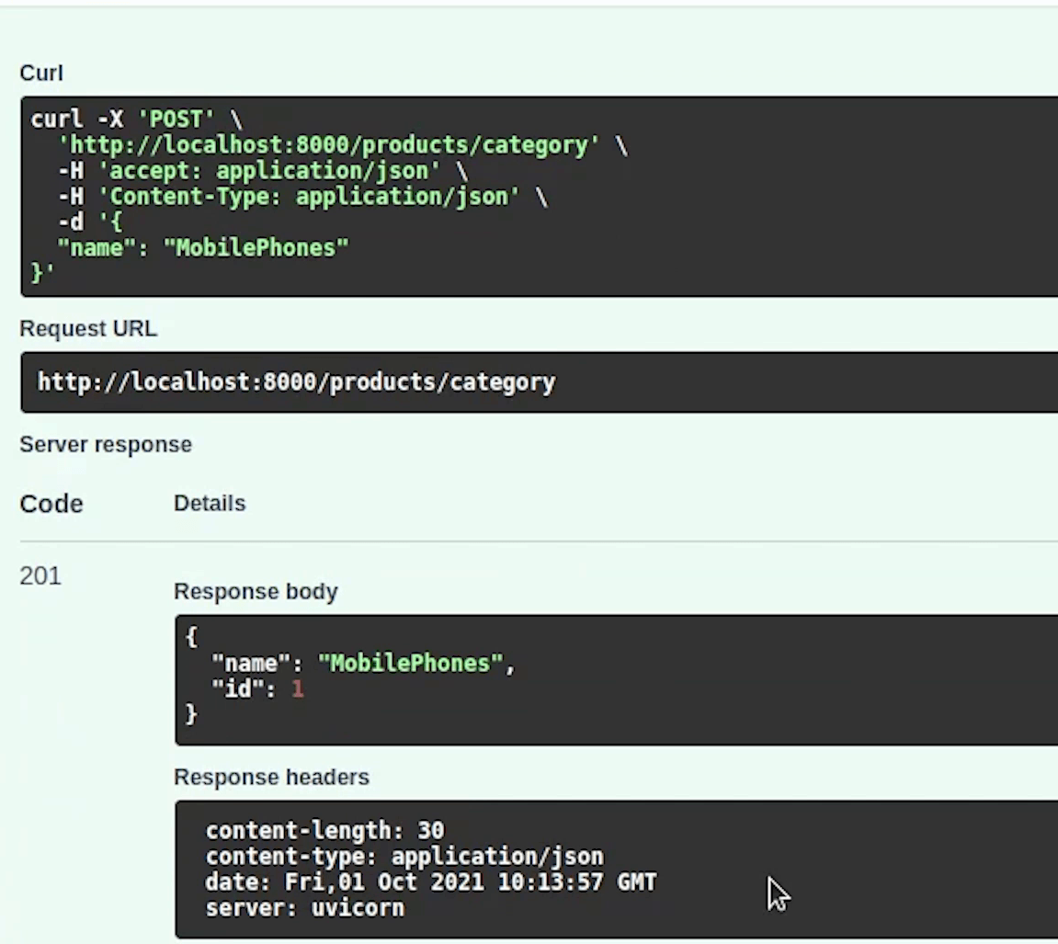
Task: Click the id value 1 in response
Action: point(298,689)
